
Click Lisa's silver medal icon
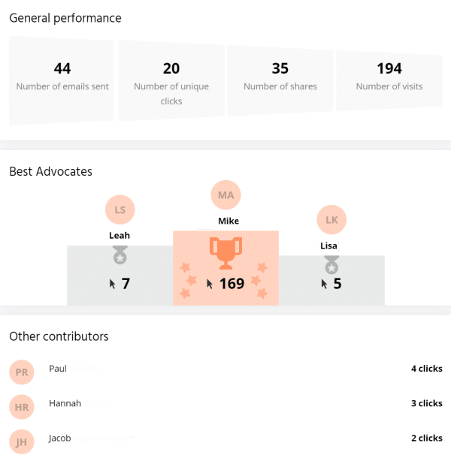(331, 264)
